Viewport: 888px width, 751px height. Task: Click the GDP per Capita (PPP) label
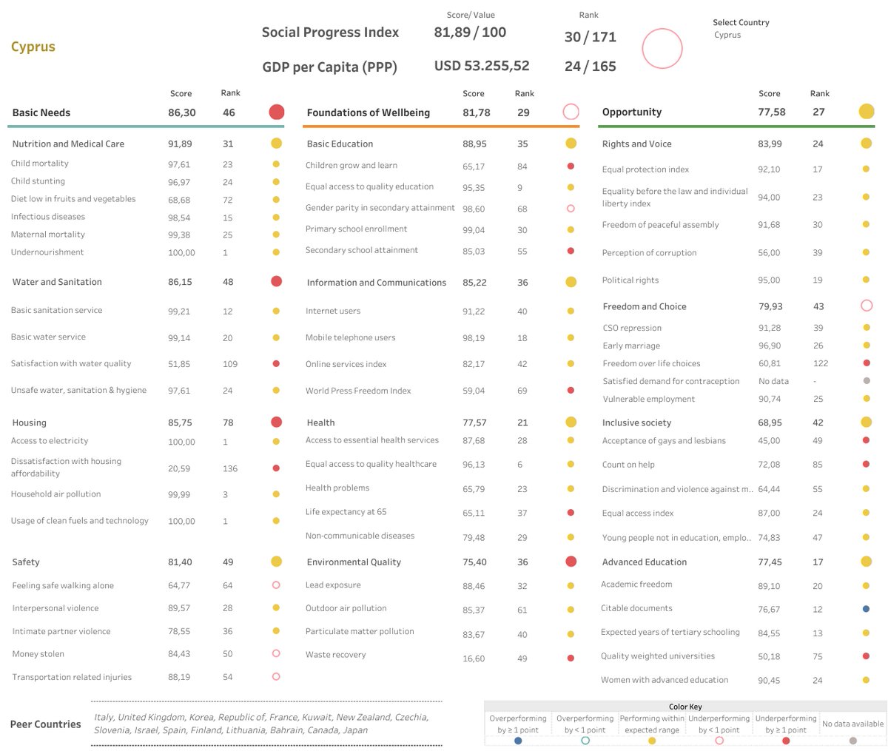[329, 67]
